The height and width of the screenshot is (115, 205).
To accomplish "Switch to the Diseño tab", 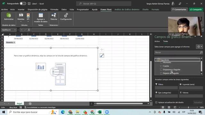I will coord(145,10).
